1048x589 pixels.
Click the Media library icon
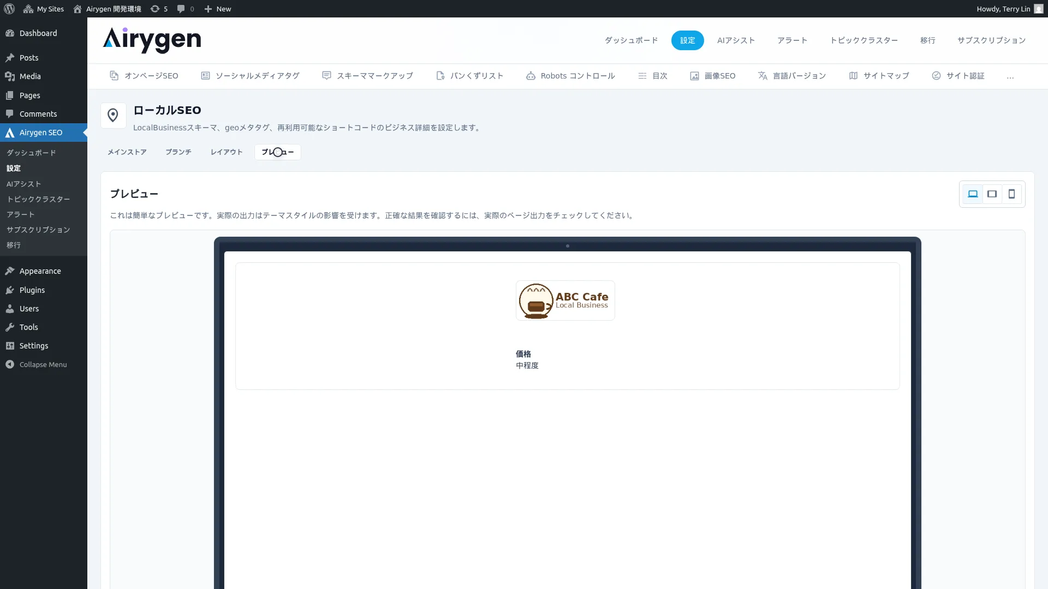(x=10, y=76)
